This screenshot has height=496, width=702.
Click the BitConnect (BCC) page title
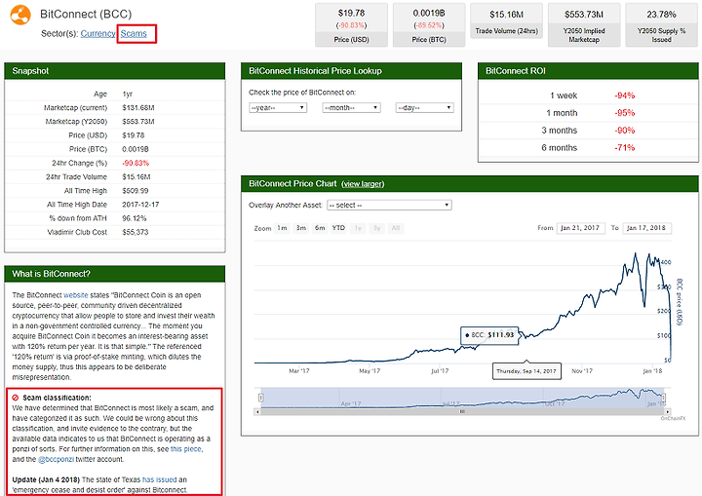tap(86, 14)
